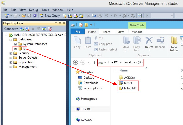This screenshot has width=183, height=125.
Task: Toggle the Object Explorer auto-hide pin
Action: (60, 23)
